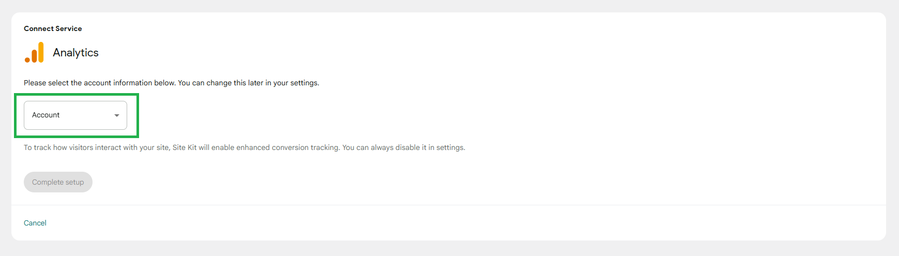This screenshot has height=256, width=899.
Task: Cancel the Analytics connection
Action: pyautogui.click(x=35, y=223)
